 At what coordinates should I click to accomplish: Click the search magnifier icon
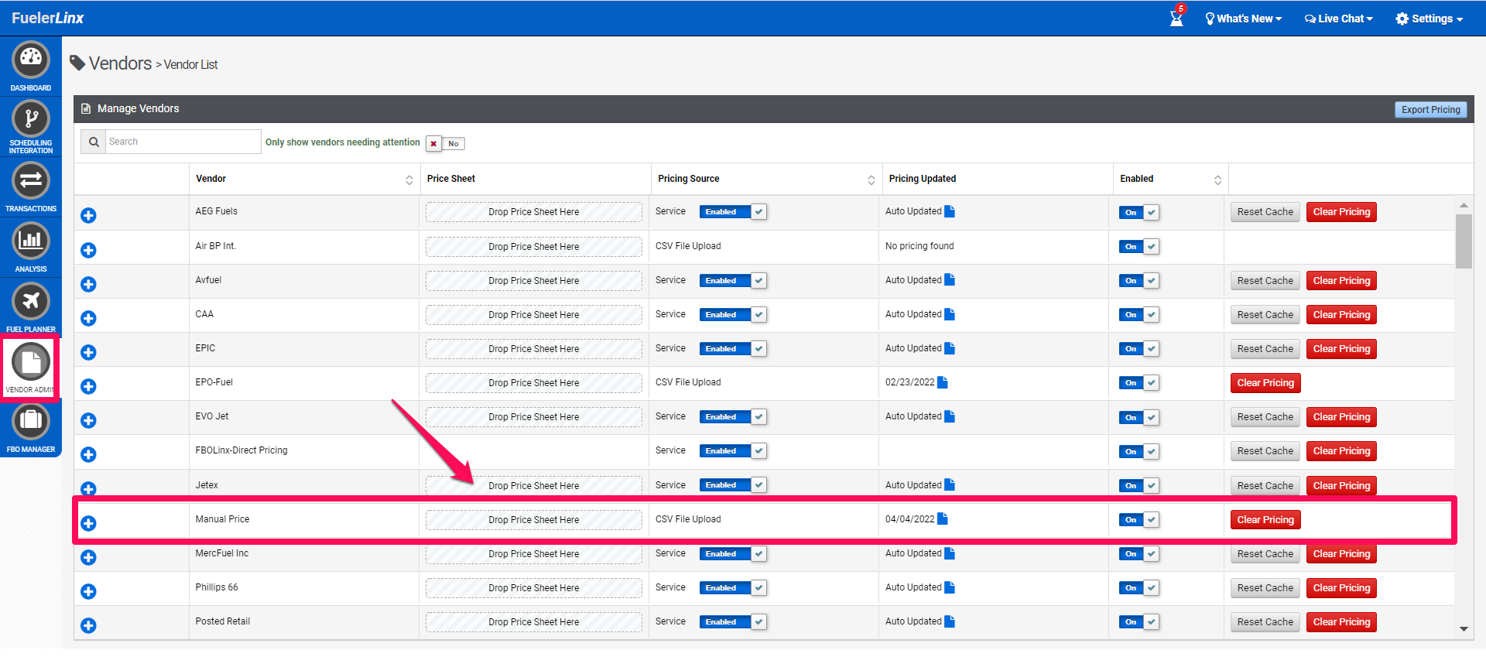click(94, 142)
